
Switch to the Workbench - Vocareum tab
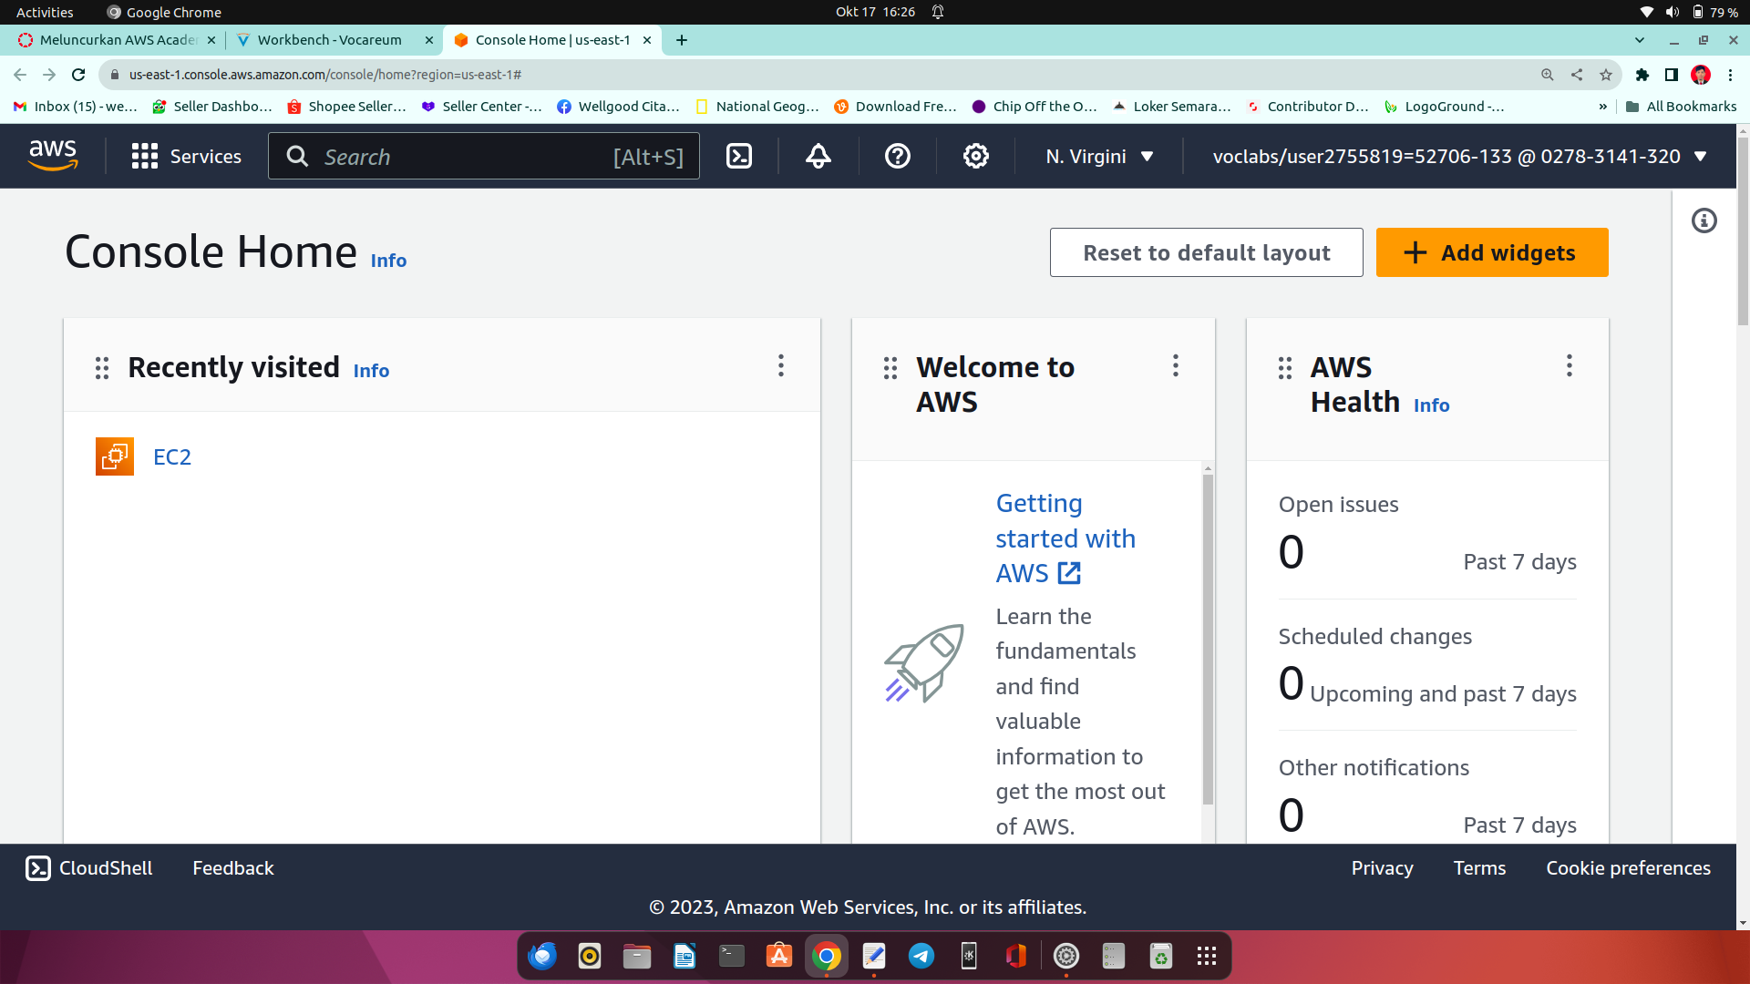[x=329, y=40]
